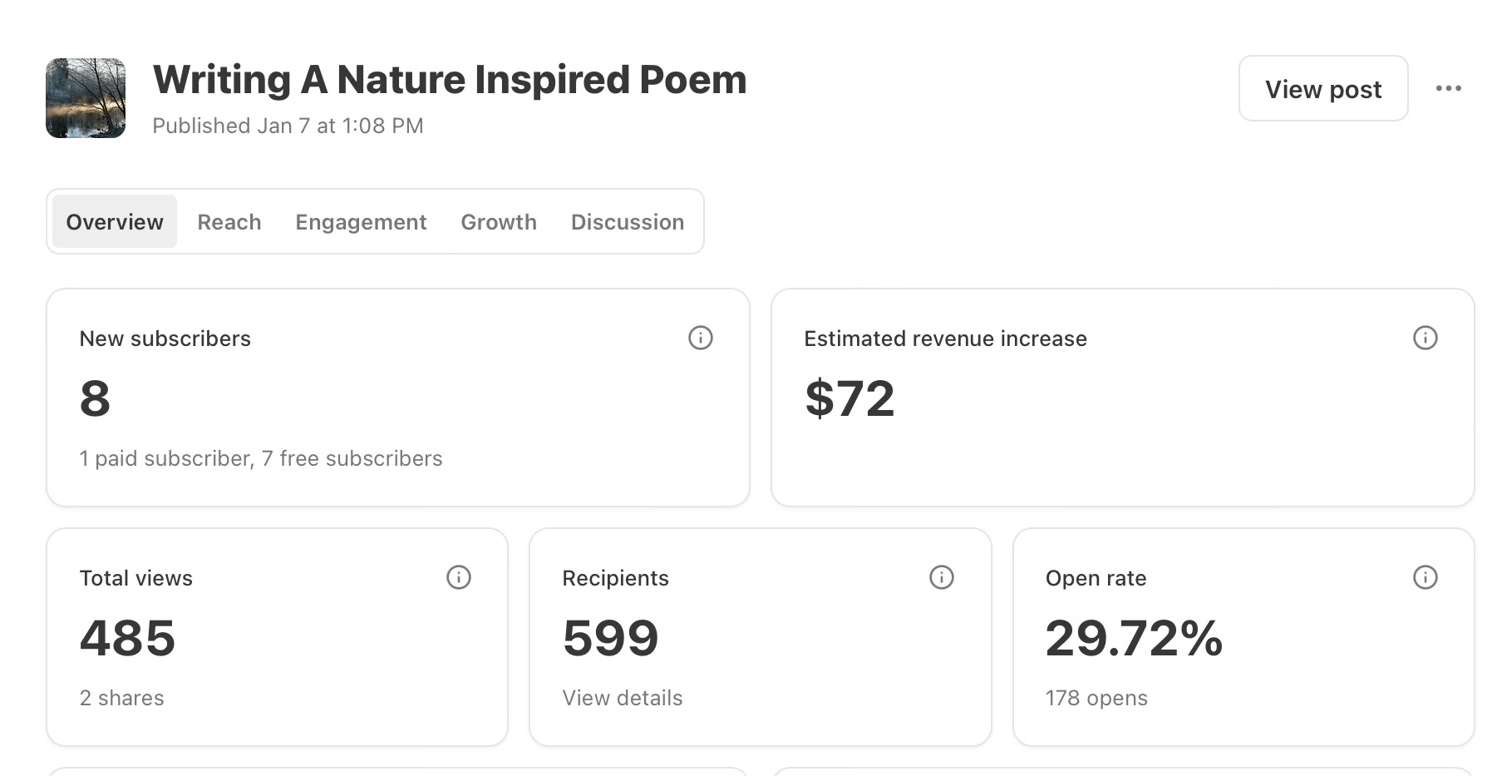Open the three-dot more options menu

[x=1448, y=88]
